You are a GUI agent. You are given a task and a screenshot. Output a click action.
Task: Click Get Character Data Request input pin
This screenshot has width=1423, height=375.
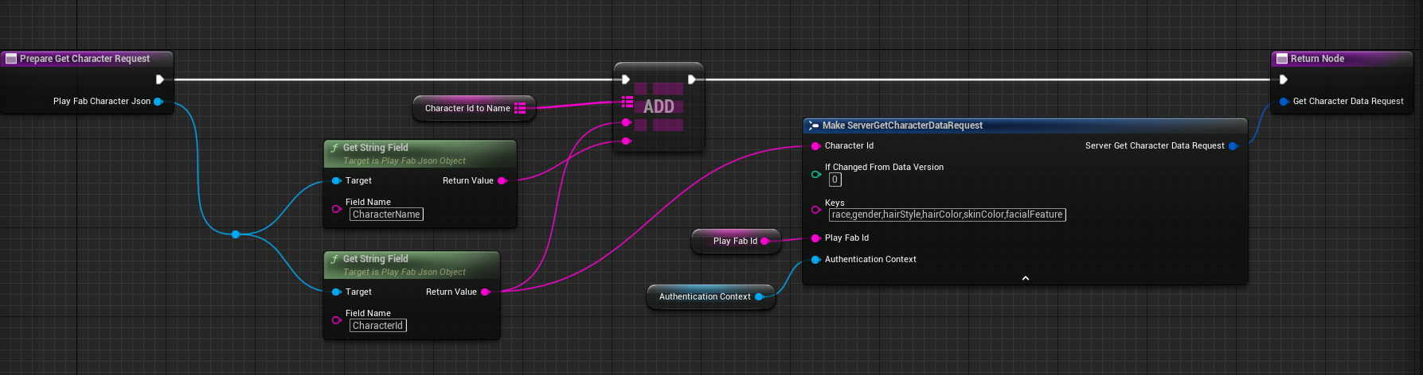click(x=1284, y=102)
